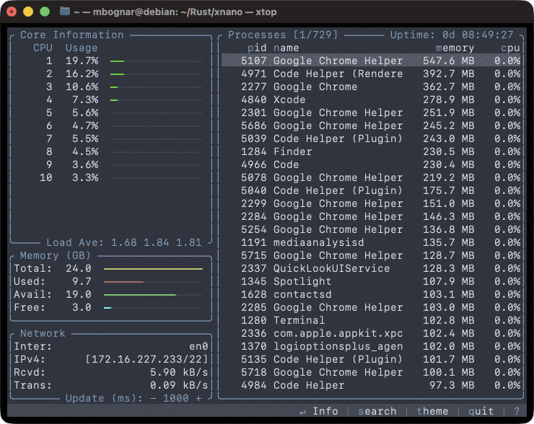This screenshot has height=424, width=534.
Task: Select process 5718 Google Chrome Helper
Action: (371, 372)
